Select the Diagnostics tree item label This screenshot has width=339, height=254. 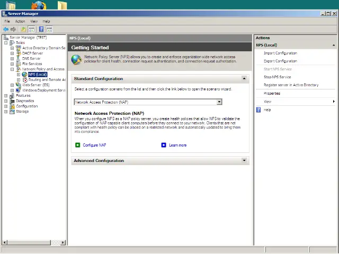(x=25, y=101)
